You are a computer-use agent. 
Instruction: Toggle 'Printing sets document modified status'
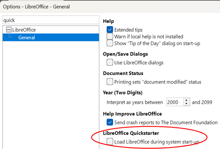pos(110,82)
